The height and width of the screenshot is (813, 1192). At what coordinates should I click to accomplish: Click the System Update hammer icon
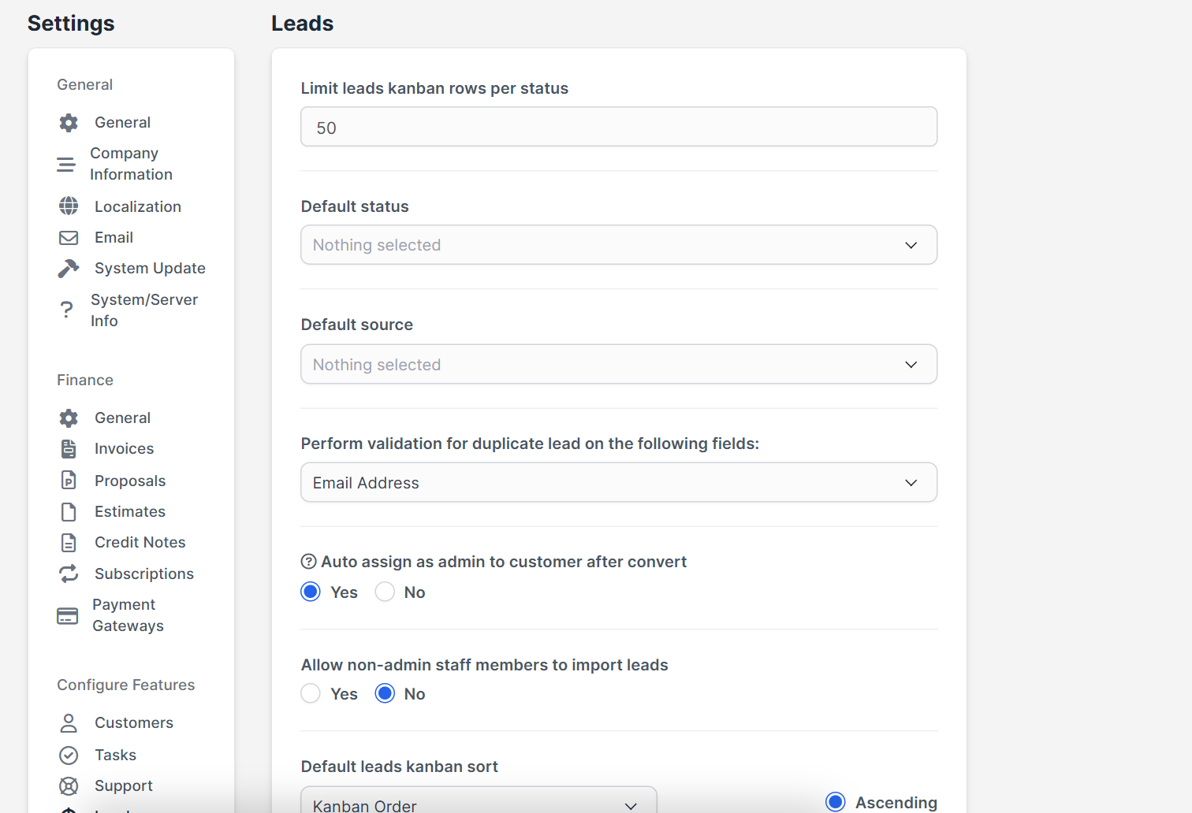tap(69, 269)
